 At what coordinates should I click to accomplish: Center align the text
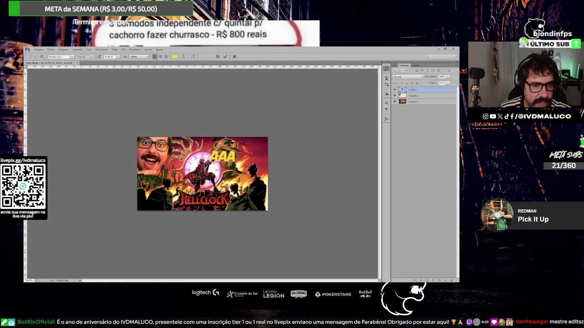(160, 56)
